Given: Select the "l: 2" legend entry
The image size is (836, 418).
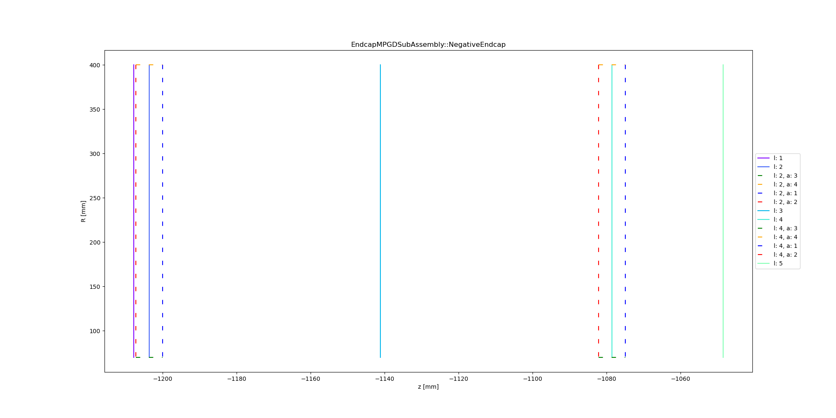Looking at the screenshot, I should [x=778, y=167].
